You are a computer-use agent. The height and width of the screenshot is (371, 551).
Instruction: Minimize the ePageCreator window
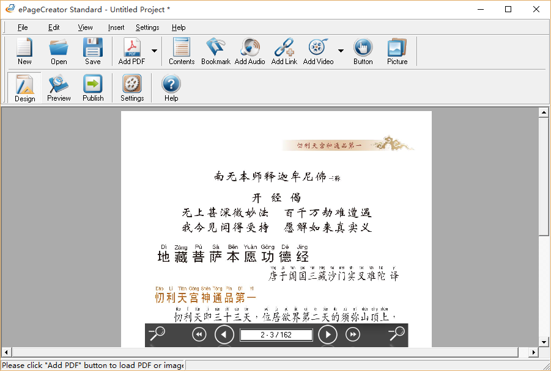481,10
